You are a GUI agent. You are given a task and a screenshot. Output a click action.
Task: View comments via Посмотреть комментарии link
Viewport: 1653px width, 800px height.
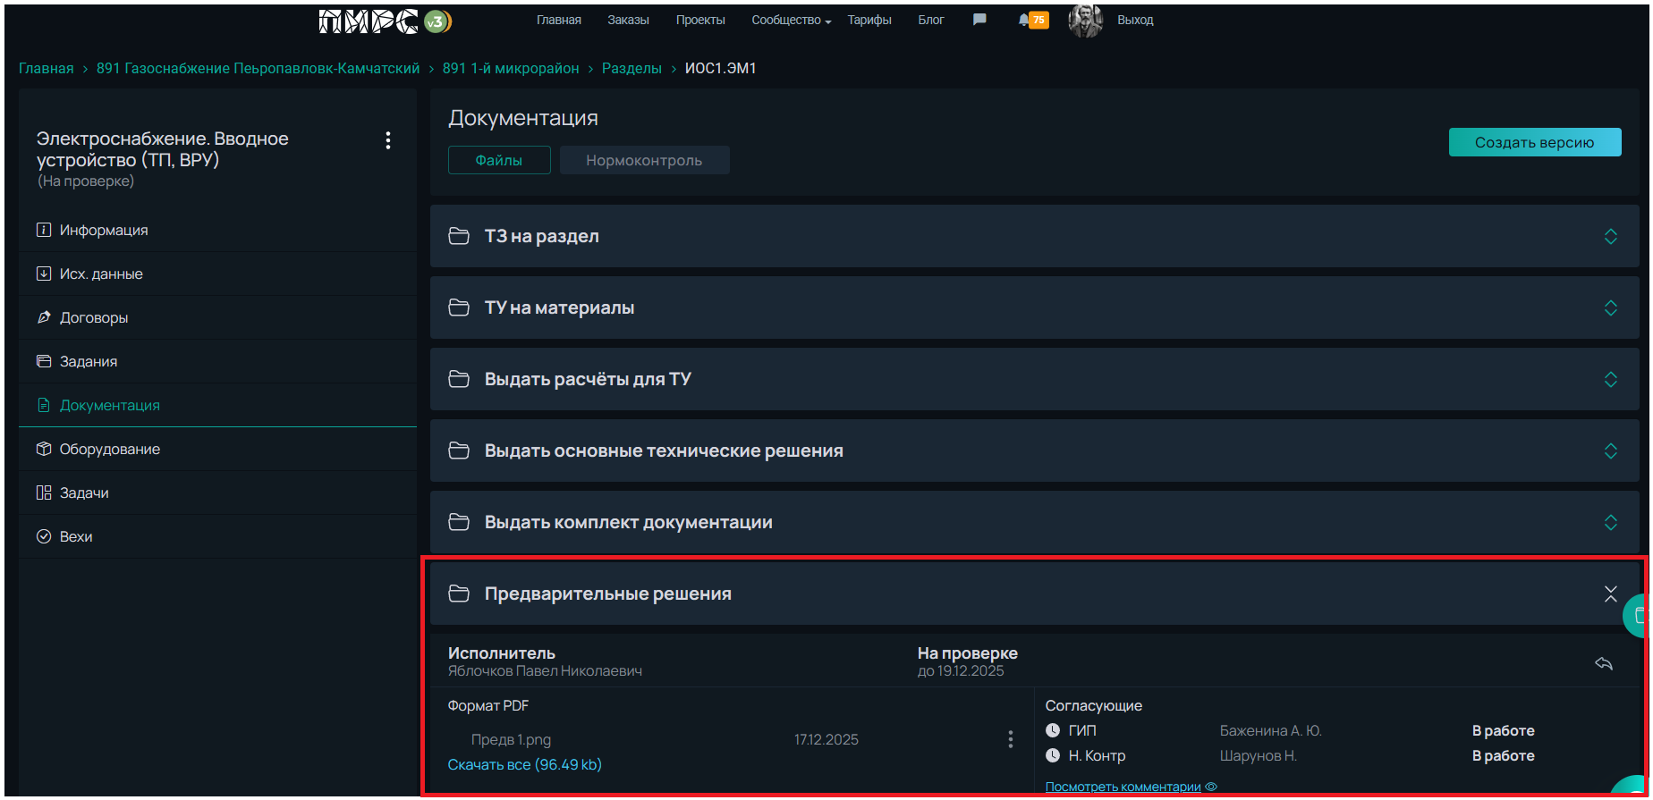[x=1123, y=787]
